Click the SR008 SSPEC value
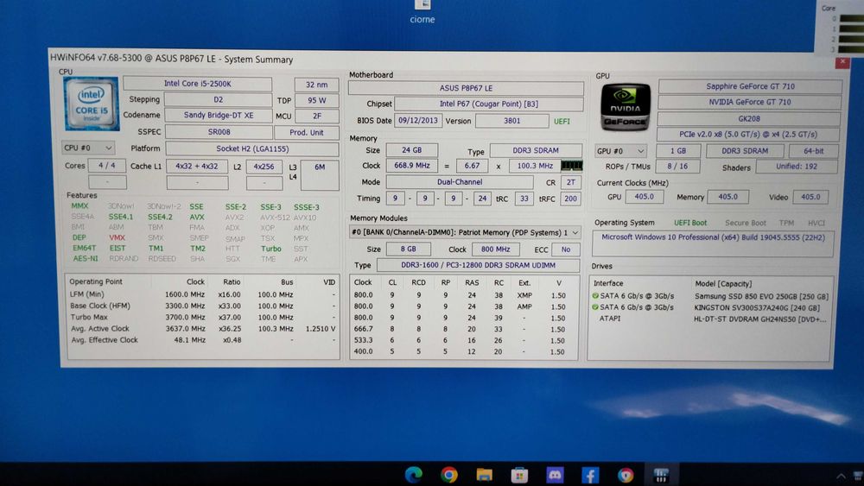 tap(219, 132)
